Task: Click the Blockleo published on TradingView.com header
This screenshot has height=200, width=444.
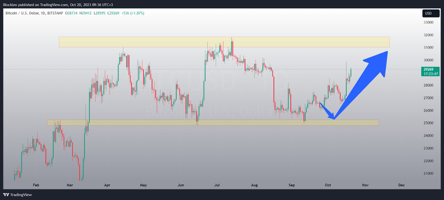Action: tap(58, 5)
